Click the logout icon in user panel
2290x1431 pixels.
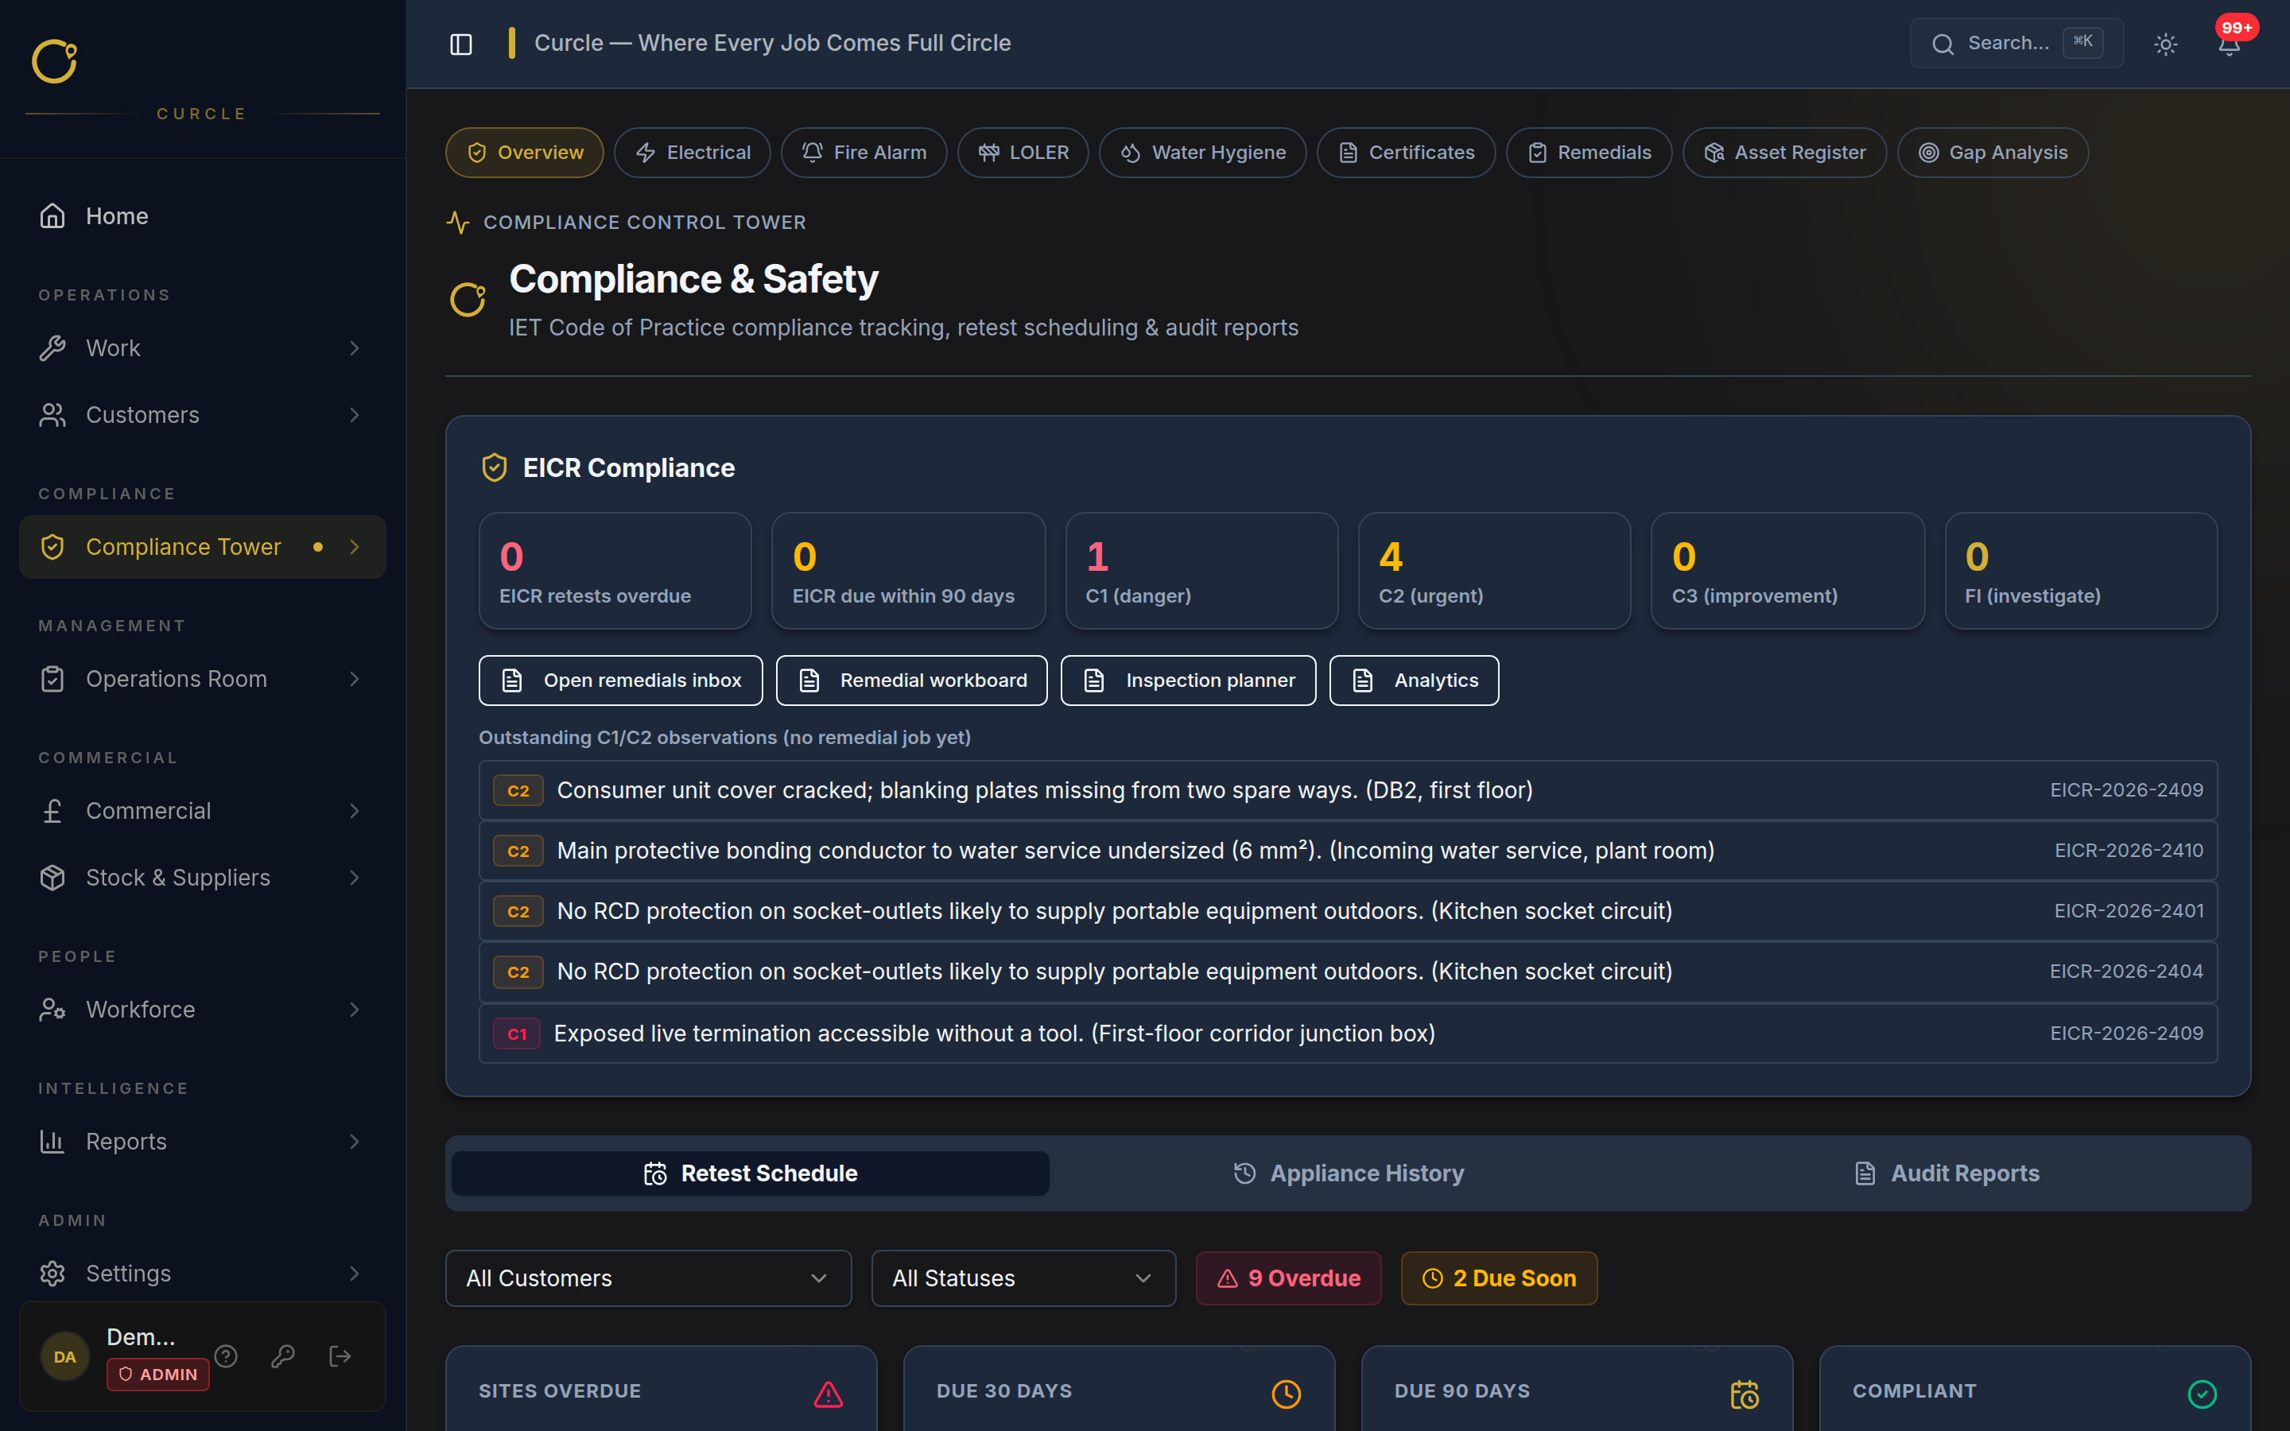click(340, 1356)
